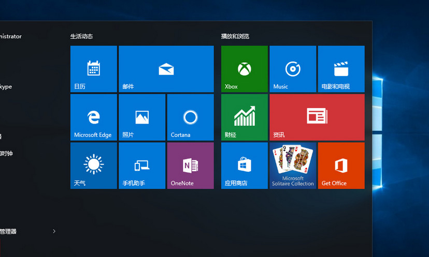Launch the Microsoft Edge tile
This screenshot has height=257, width=429.
(94, 117)
